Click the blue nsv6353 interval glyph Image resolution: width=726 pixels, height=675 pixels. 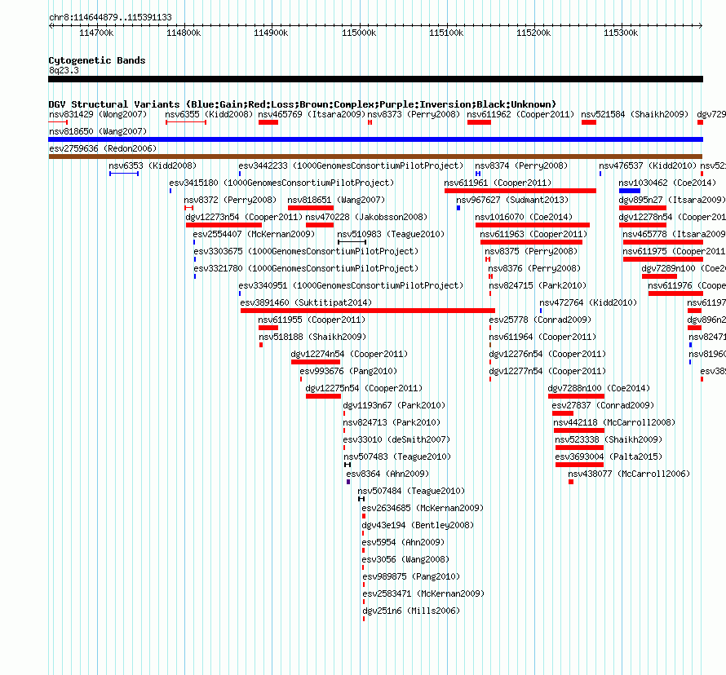tap(124, 174)
